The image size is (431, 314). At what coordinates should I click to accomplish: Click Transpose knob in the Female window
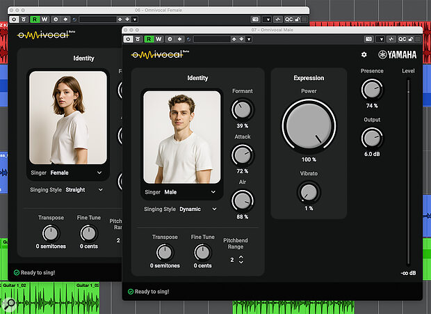pyautogui.click(x=51, y=234)
